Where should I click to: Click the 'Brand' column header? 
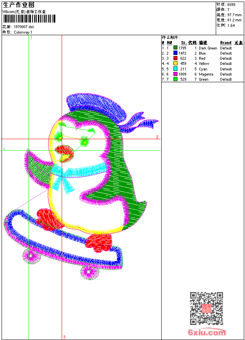pos(226,43)
